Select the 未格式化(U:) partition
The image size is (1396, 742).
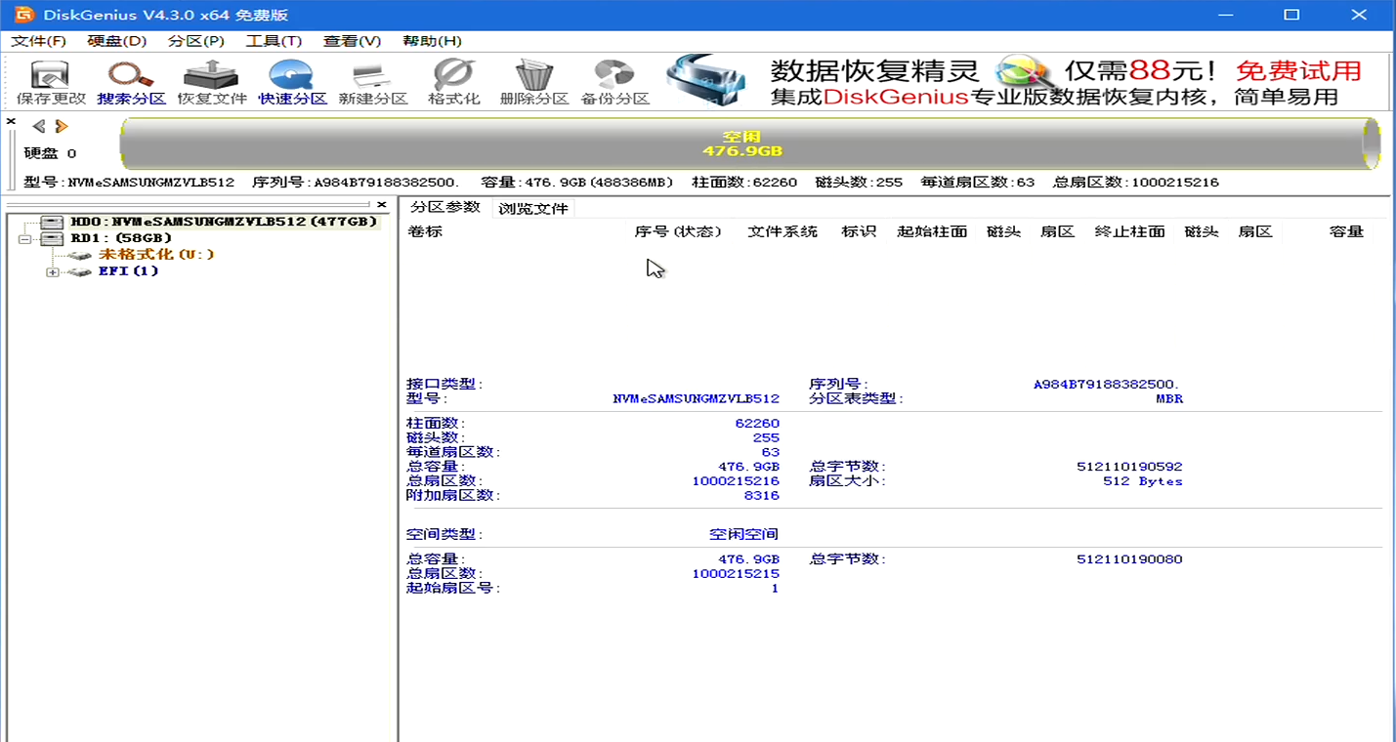click(x=156, y=255)
